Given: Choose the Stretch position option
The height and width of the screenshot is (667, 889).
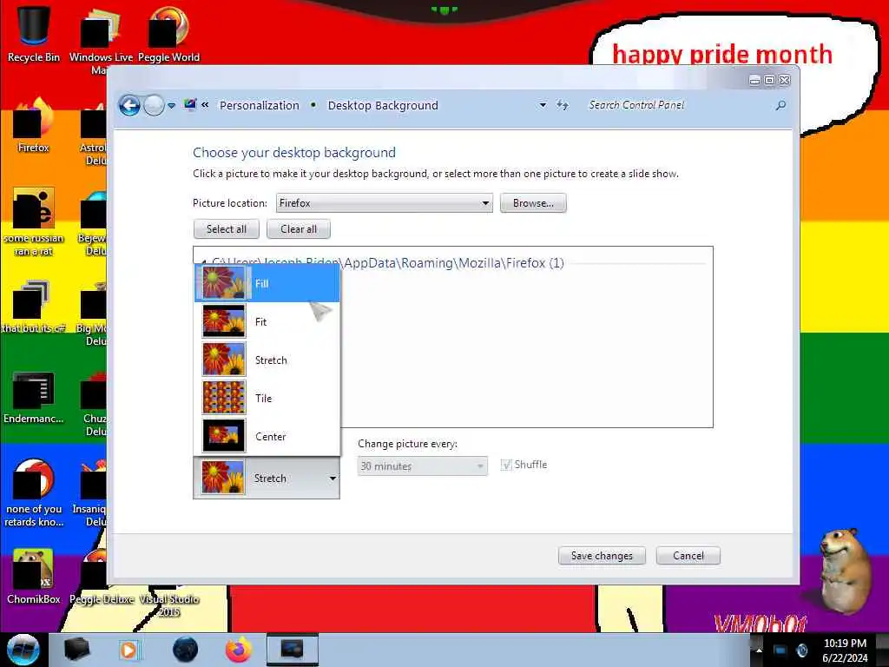Looking at the screenshot, I should (267, 360).
